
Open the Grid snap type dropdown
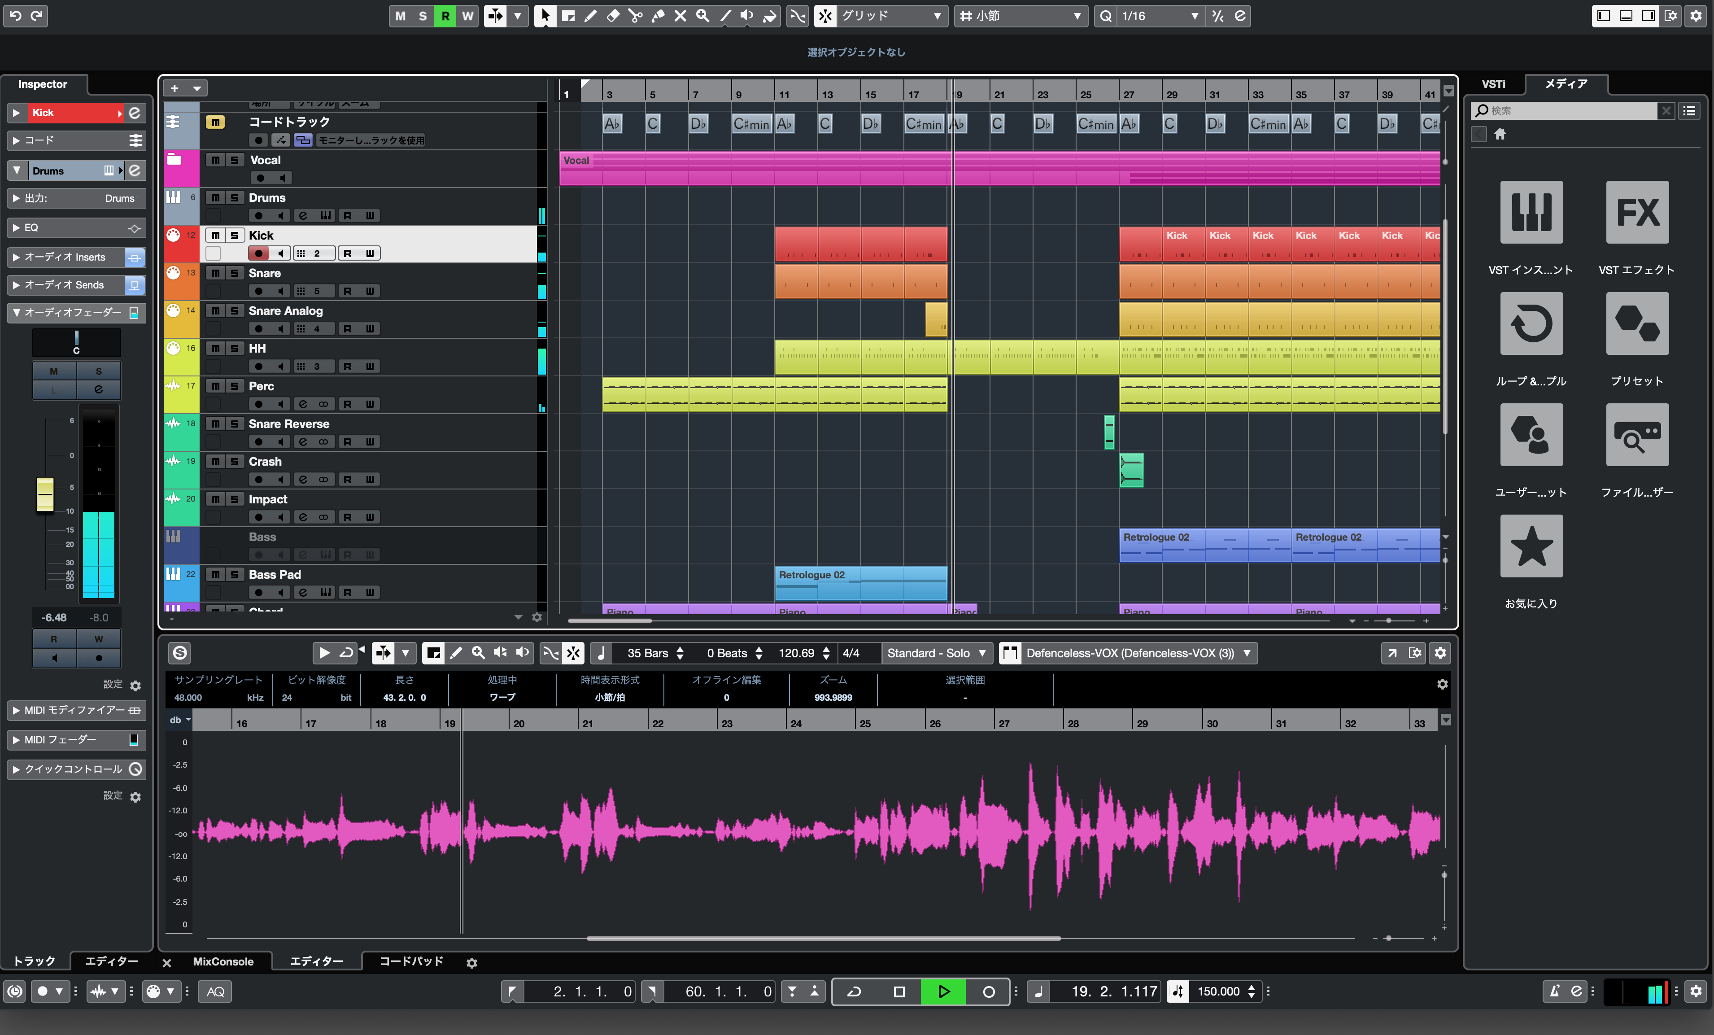pyautogui.click(x=892, y=15)
